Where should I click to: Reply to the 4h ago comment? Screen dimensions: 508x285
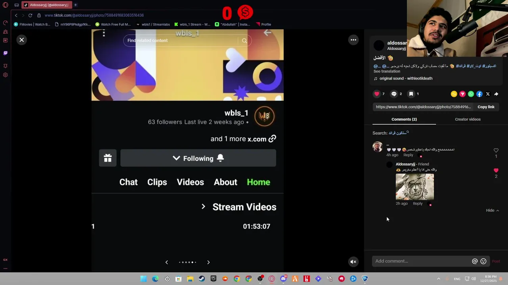point(408,155)
